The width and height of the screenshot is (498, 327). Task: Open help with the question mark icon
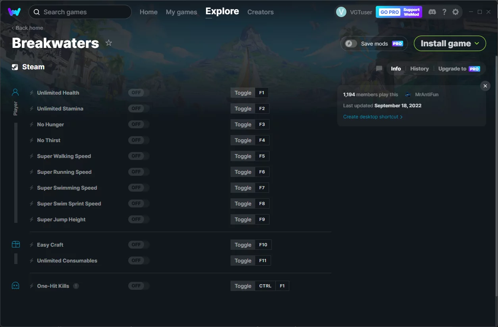tap(444, 12)
